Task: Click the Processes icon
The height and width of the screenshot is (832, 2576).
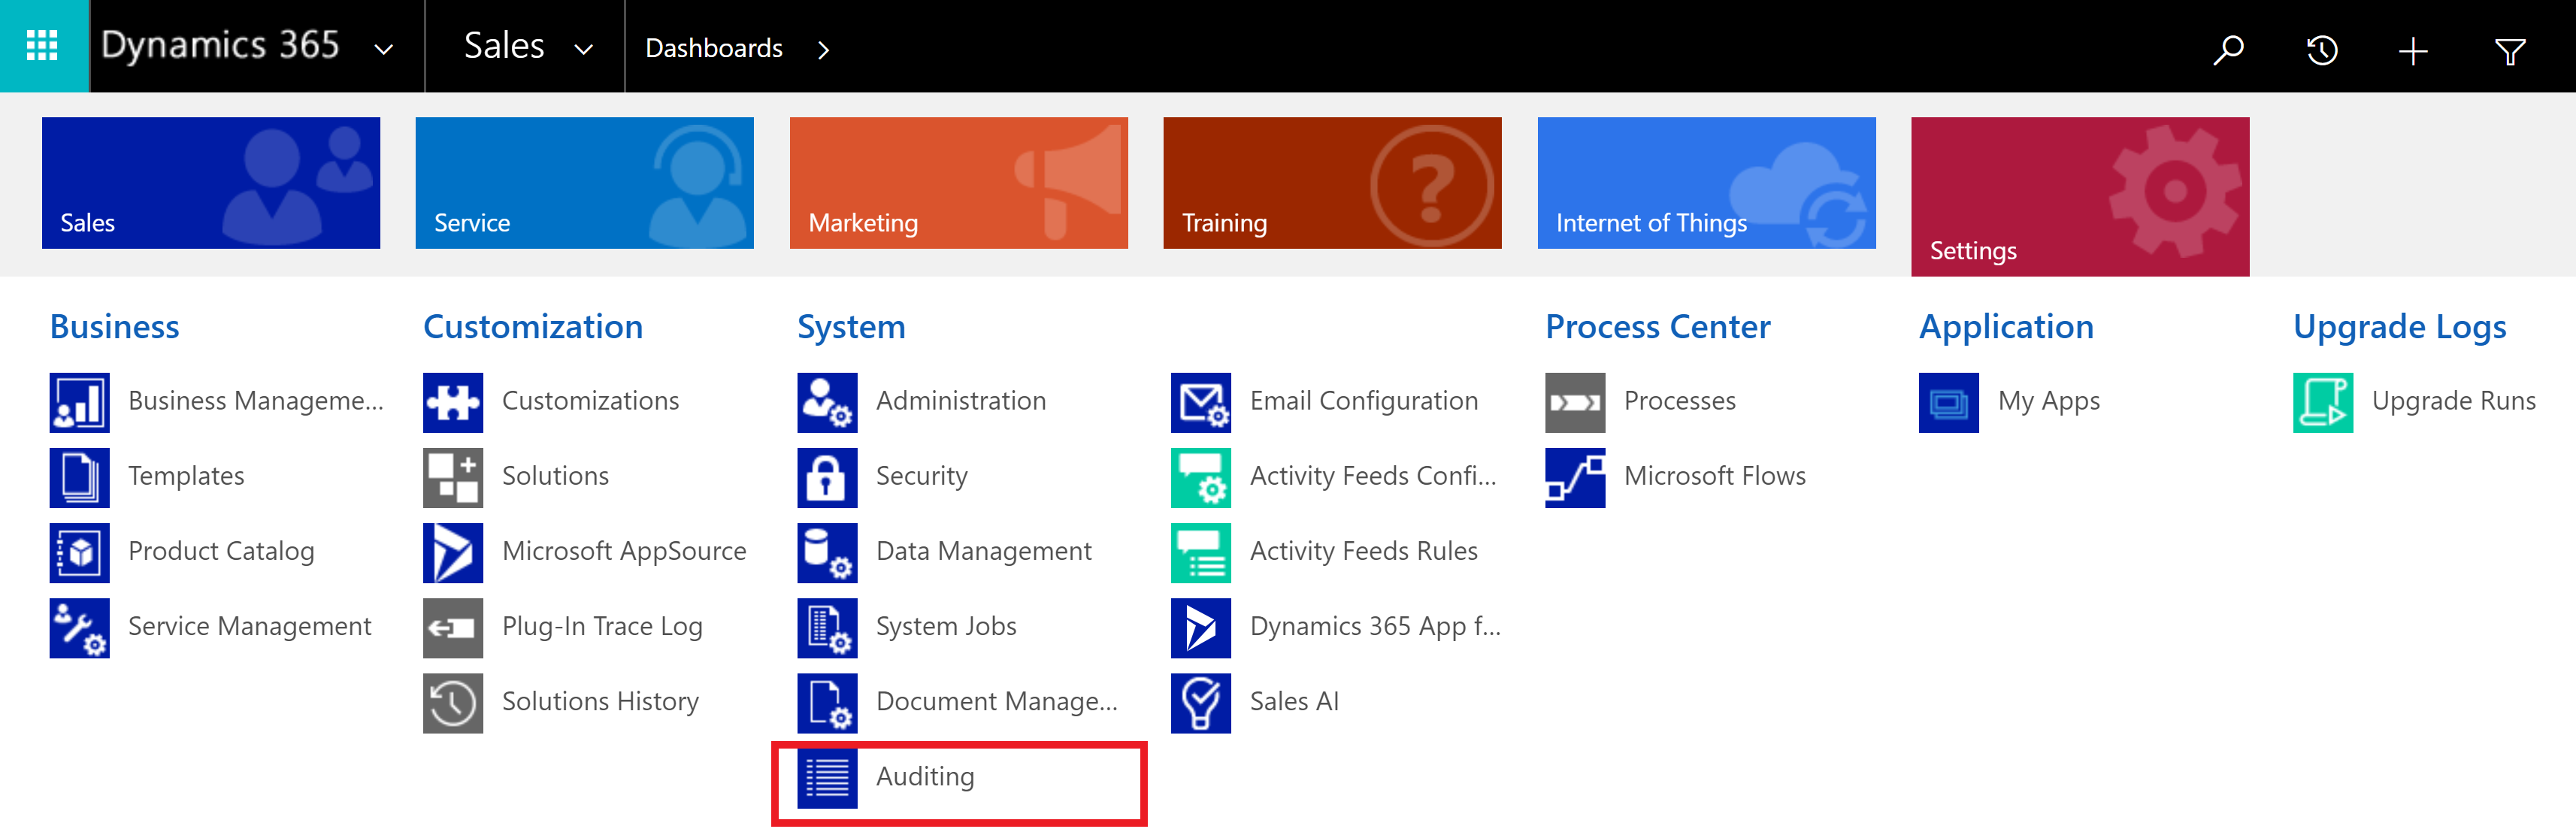Action: click(x=1575, y=402)
